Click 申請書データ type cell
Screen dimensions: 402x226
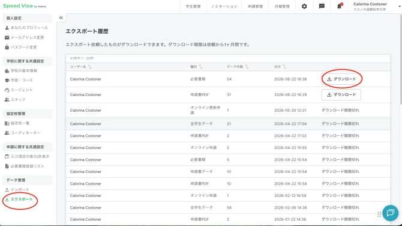coord(202,171)
